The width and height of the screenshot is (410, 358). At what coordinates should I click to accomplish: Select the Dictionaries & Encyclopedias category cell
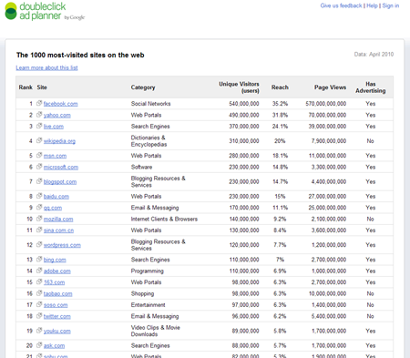click(149, 141)
